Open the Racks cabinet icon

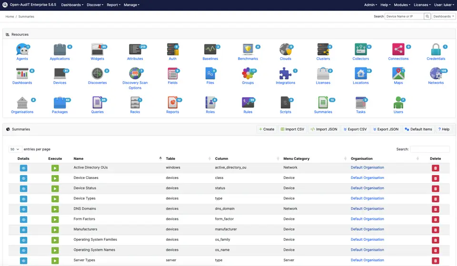(x=135, y=103)
